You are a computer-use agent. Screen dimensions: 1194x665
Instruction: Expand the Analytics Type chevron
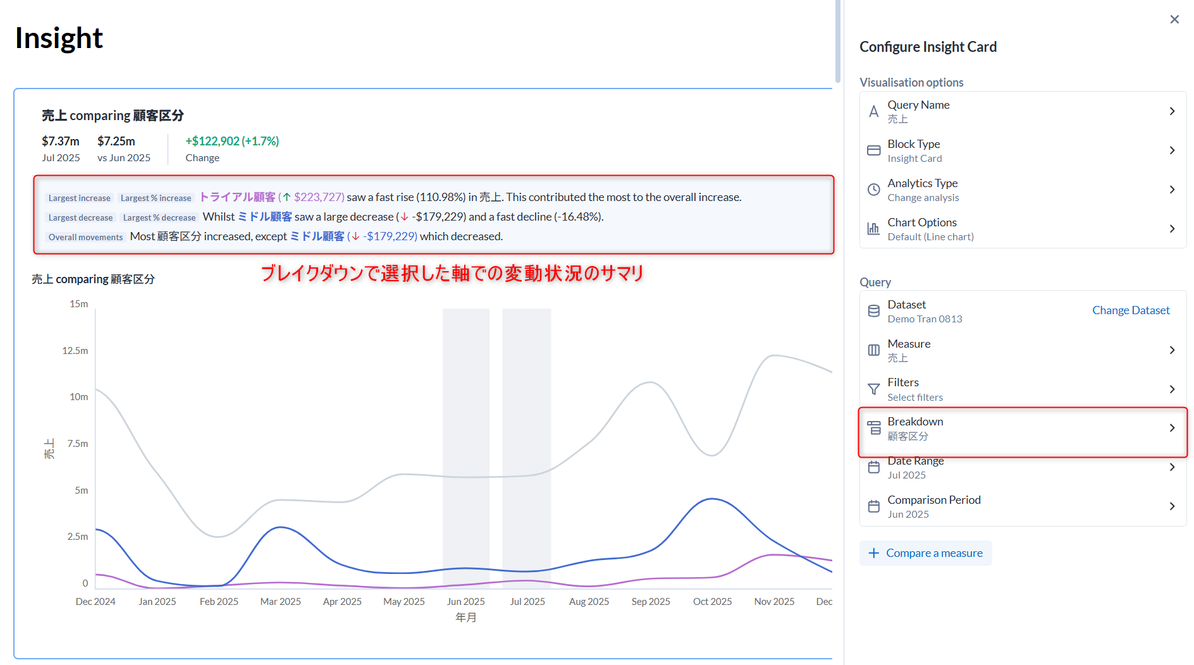[1172, 190]
